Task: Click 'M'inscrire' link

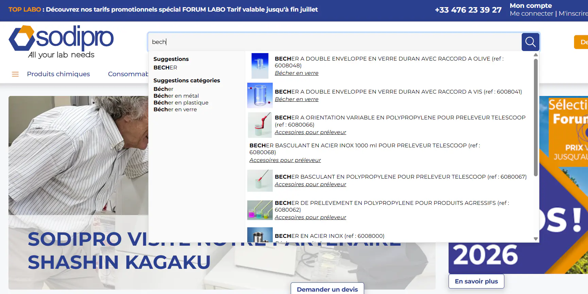Action: point(573,14)
